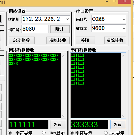
Task: Select 字符显示 under network receive panel
Action: 10,133
